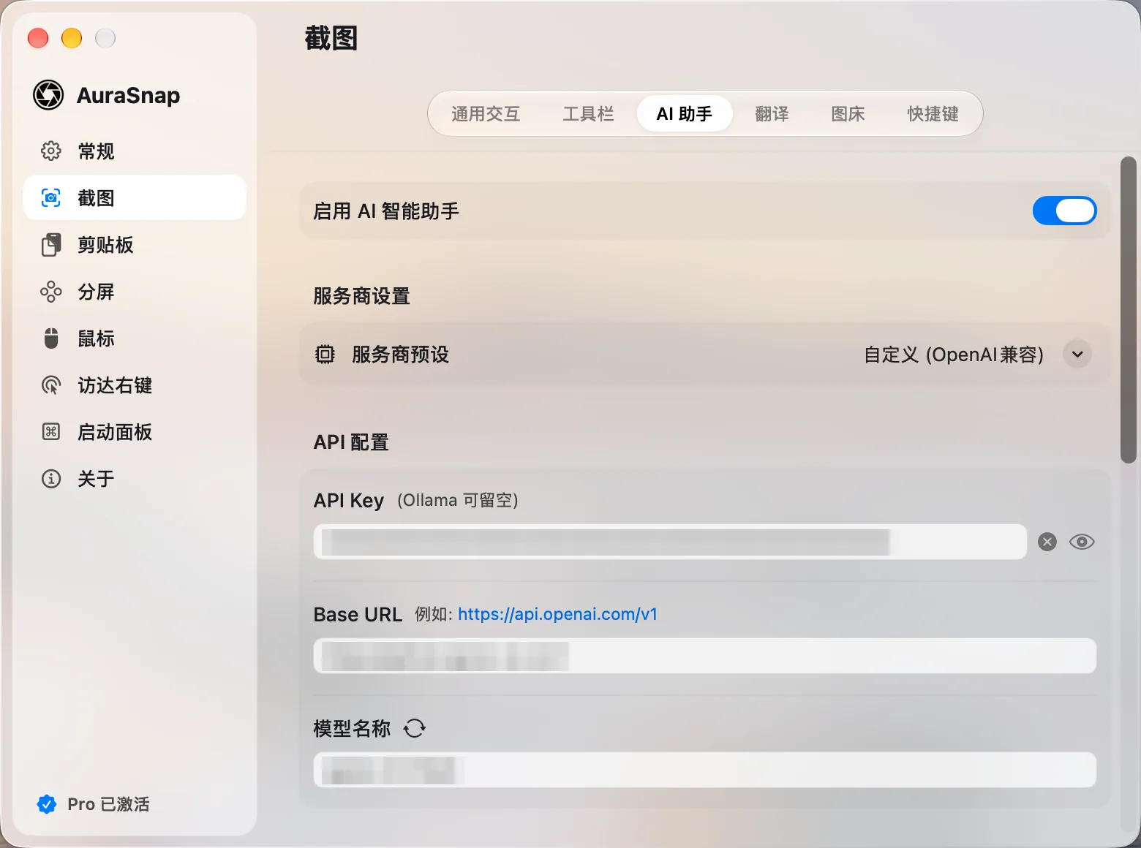Clear the API Key with the X icon
The image size is (1141, 848).
(1047, 542)
